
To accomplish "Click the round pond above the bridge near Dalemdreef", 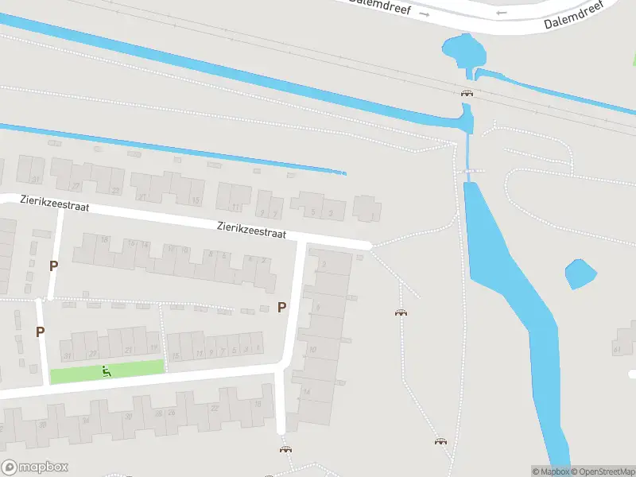I will tap(464, 52).
